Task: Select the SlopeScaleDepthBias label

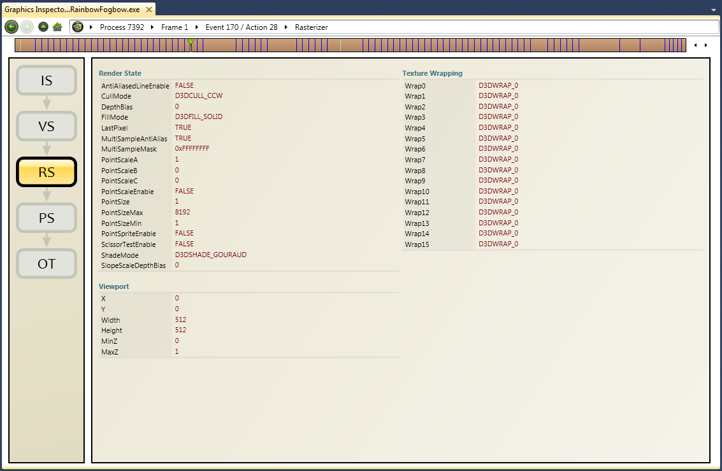Action: pyautogui.click(x=134, y=265)
